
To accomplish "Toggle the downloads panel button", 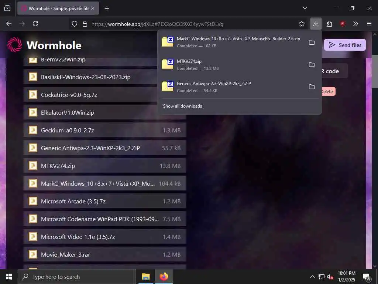I will click(316, 24).
